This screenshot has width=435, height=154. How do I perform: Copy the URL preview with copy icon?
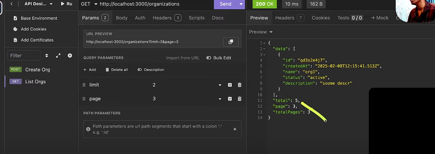coord(231,42)
